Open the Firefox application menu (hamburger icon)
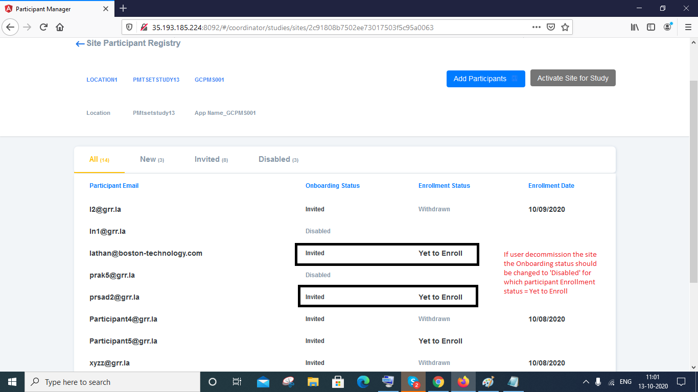Screen dimensions: 698x392 [x=688, y=27]
